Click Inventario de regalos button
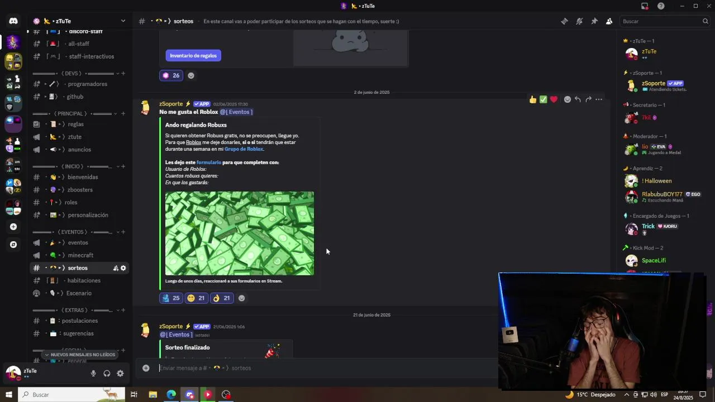 pos(193,55)
